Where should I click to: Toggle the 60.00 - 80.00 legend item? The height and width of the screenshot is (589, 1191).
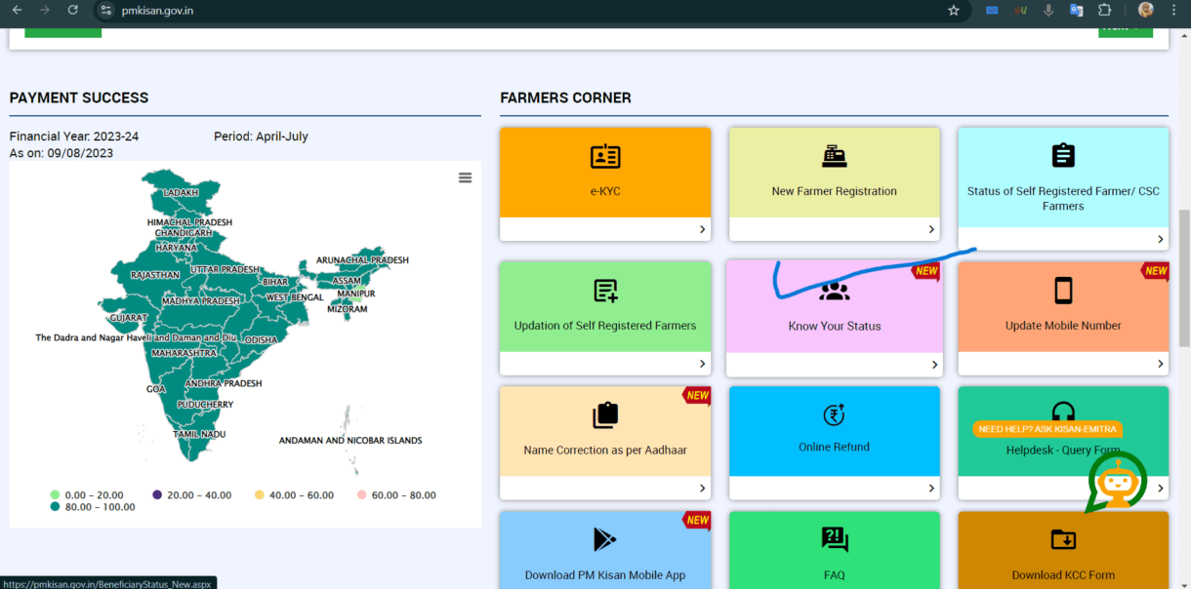[396, 495]
